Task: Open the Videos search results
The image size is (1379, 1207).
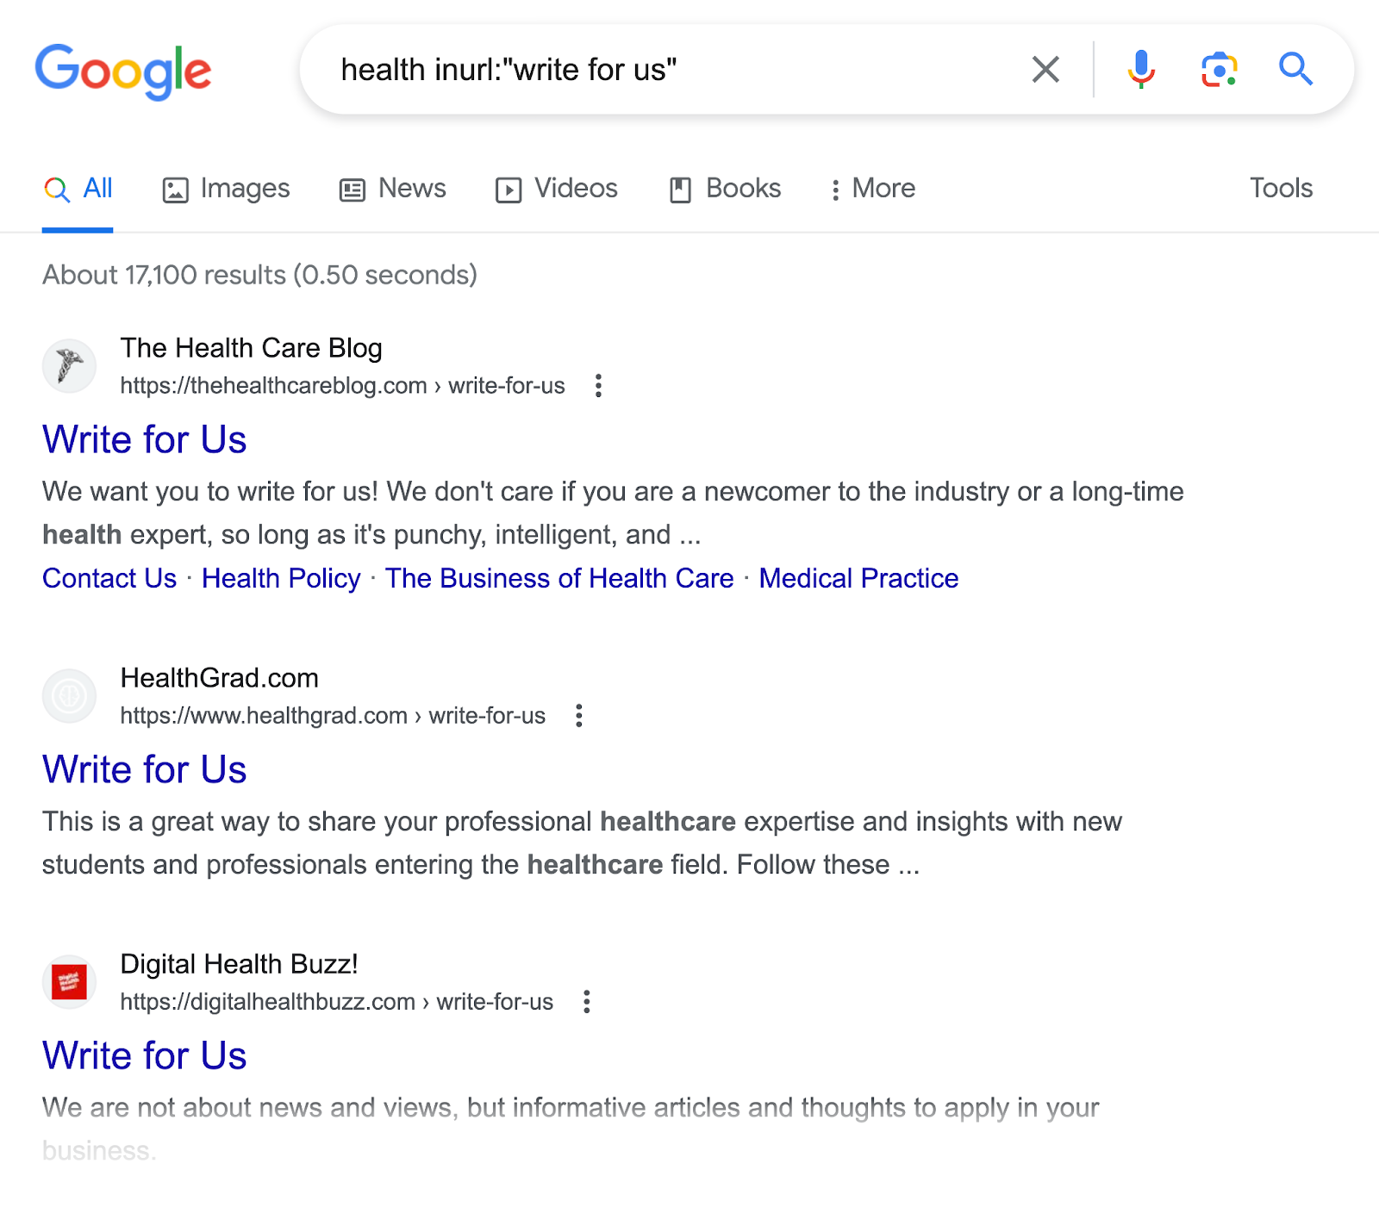Action: [556, 188]
